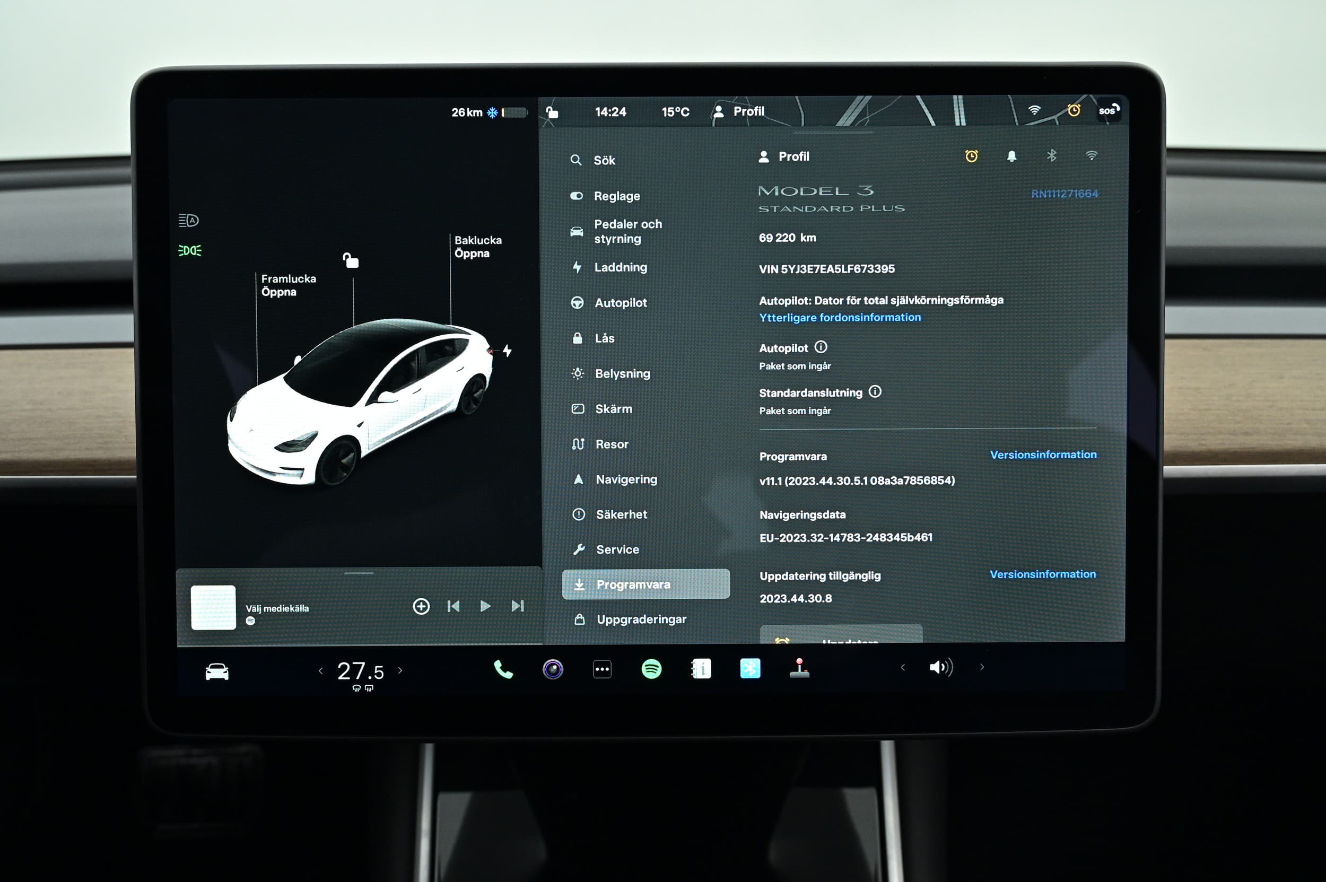Open Wi-Fi settings in the settings header

point(1092,155)
